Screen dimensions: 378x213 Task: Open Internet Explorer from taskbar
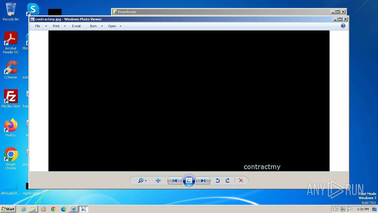pyautogui.click(x=23, y=209)
